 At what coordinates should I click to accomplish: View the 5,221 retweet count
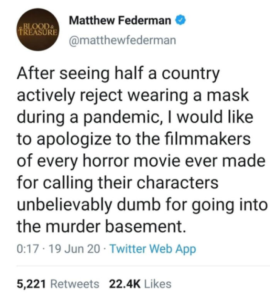(x=31, y=284)
